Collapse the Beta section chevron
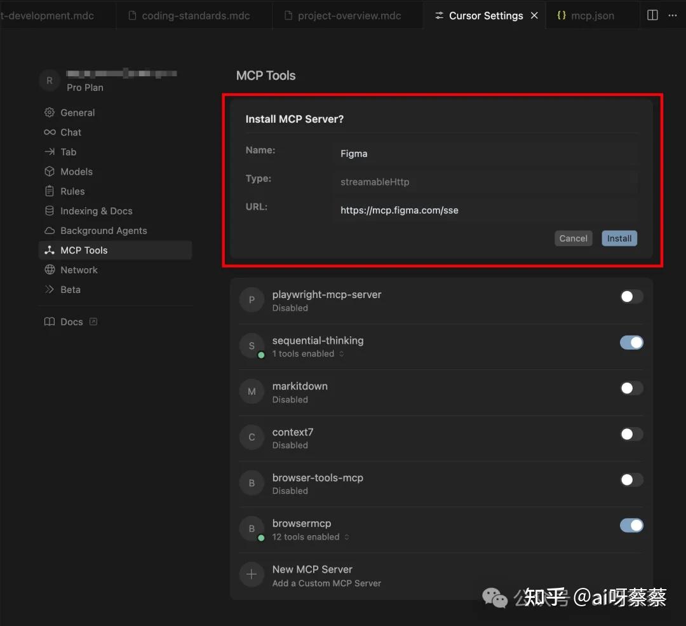The image size is (686, 626). pos(49,289)
